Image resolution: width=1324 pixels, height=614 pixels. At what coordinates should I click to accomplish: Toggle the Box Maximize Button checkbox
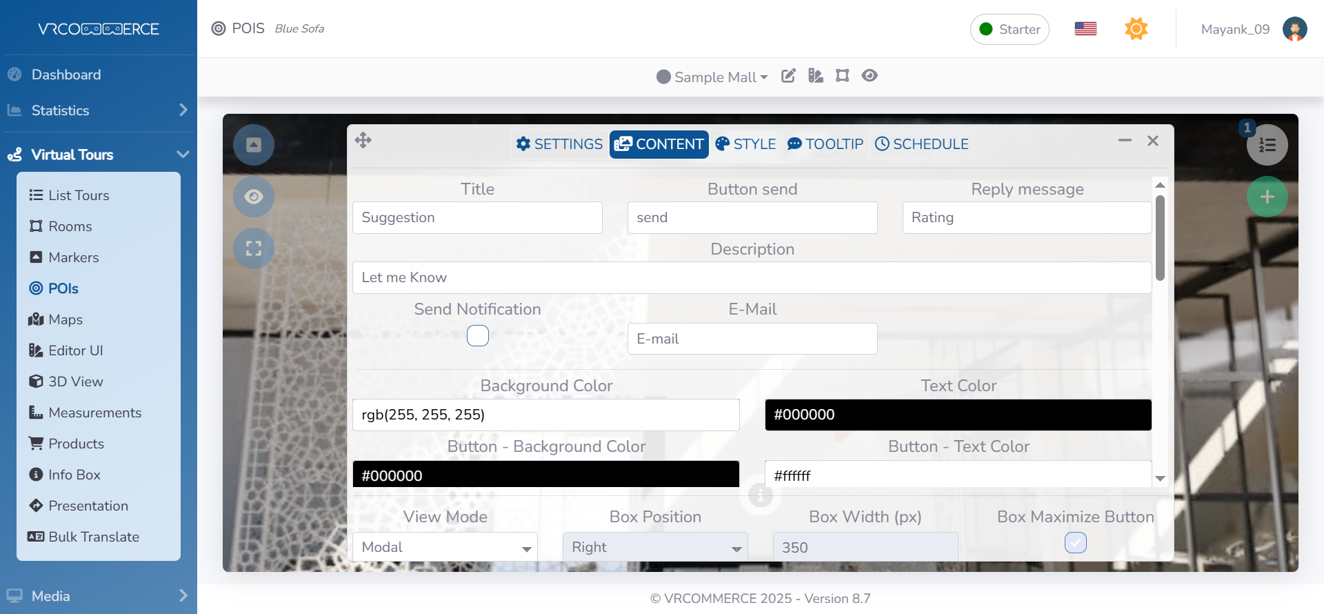1075,543
